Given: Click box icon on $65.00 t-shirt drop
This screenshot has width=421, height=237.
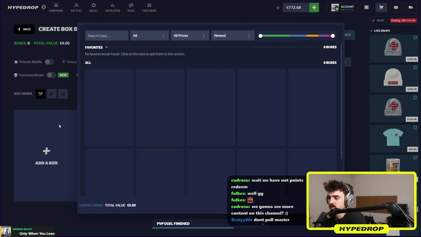Looking at the screenshot, I should point(415,127).
